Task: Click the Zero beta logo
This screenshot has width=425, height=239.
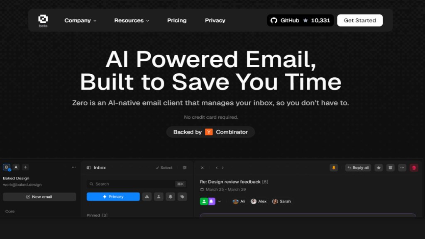Action: point(43,20)
